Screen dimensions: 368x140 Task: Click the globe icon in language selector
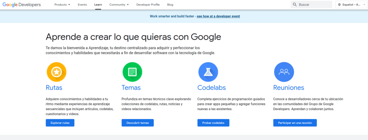339,5
